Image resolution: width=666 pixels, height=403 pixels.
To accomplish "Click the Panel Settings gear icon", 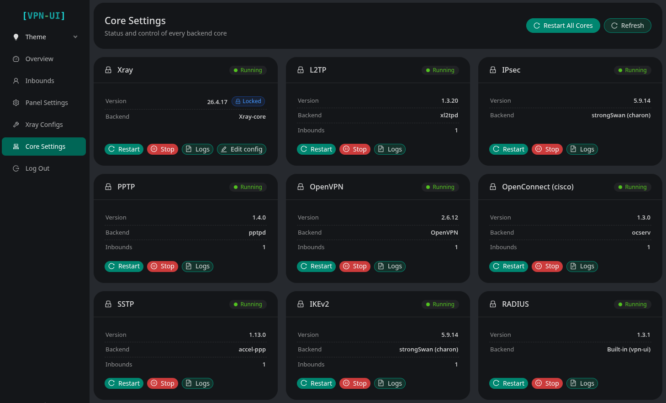I will pyautogui.click(x=16, y=103).
